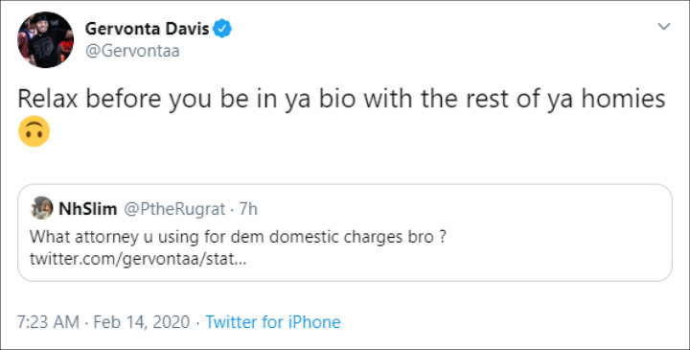Click the Feb 14, 2020 date
This screenshot has width=690, height=350.
click(x=141, y=322)
